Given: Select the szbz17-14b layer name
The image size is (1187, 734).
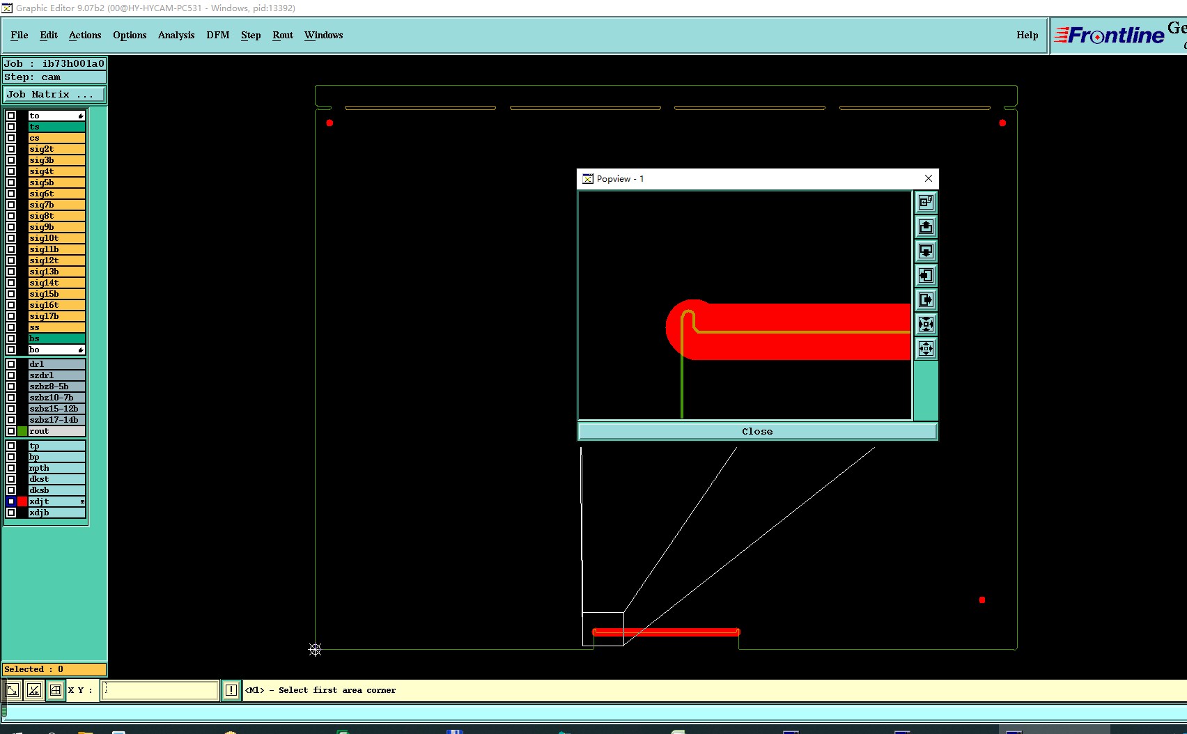Looking at the screenshot, I should point(56,420).
